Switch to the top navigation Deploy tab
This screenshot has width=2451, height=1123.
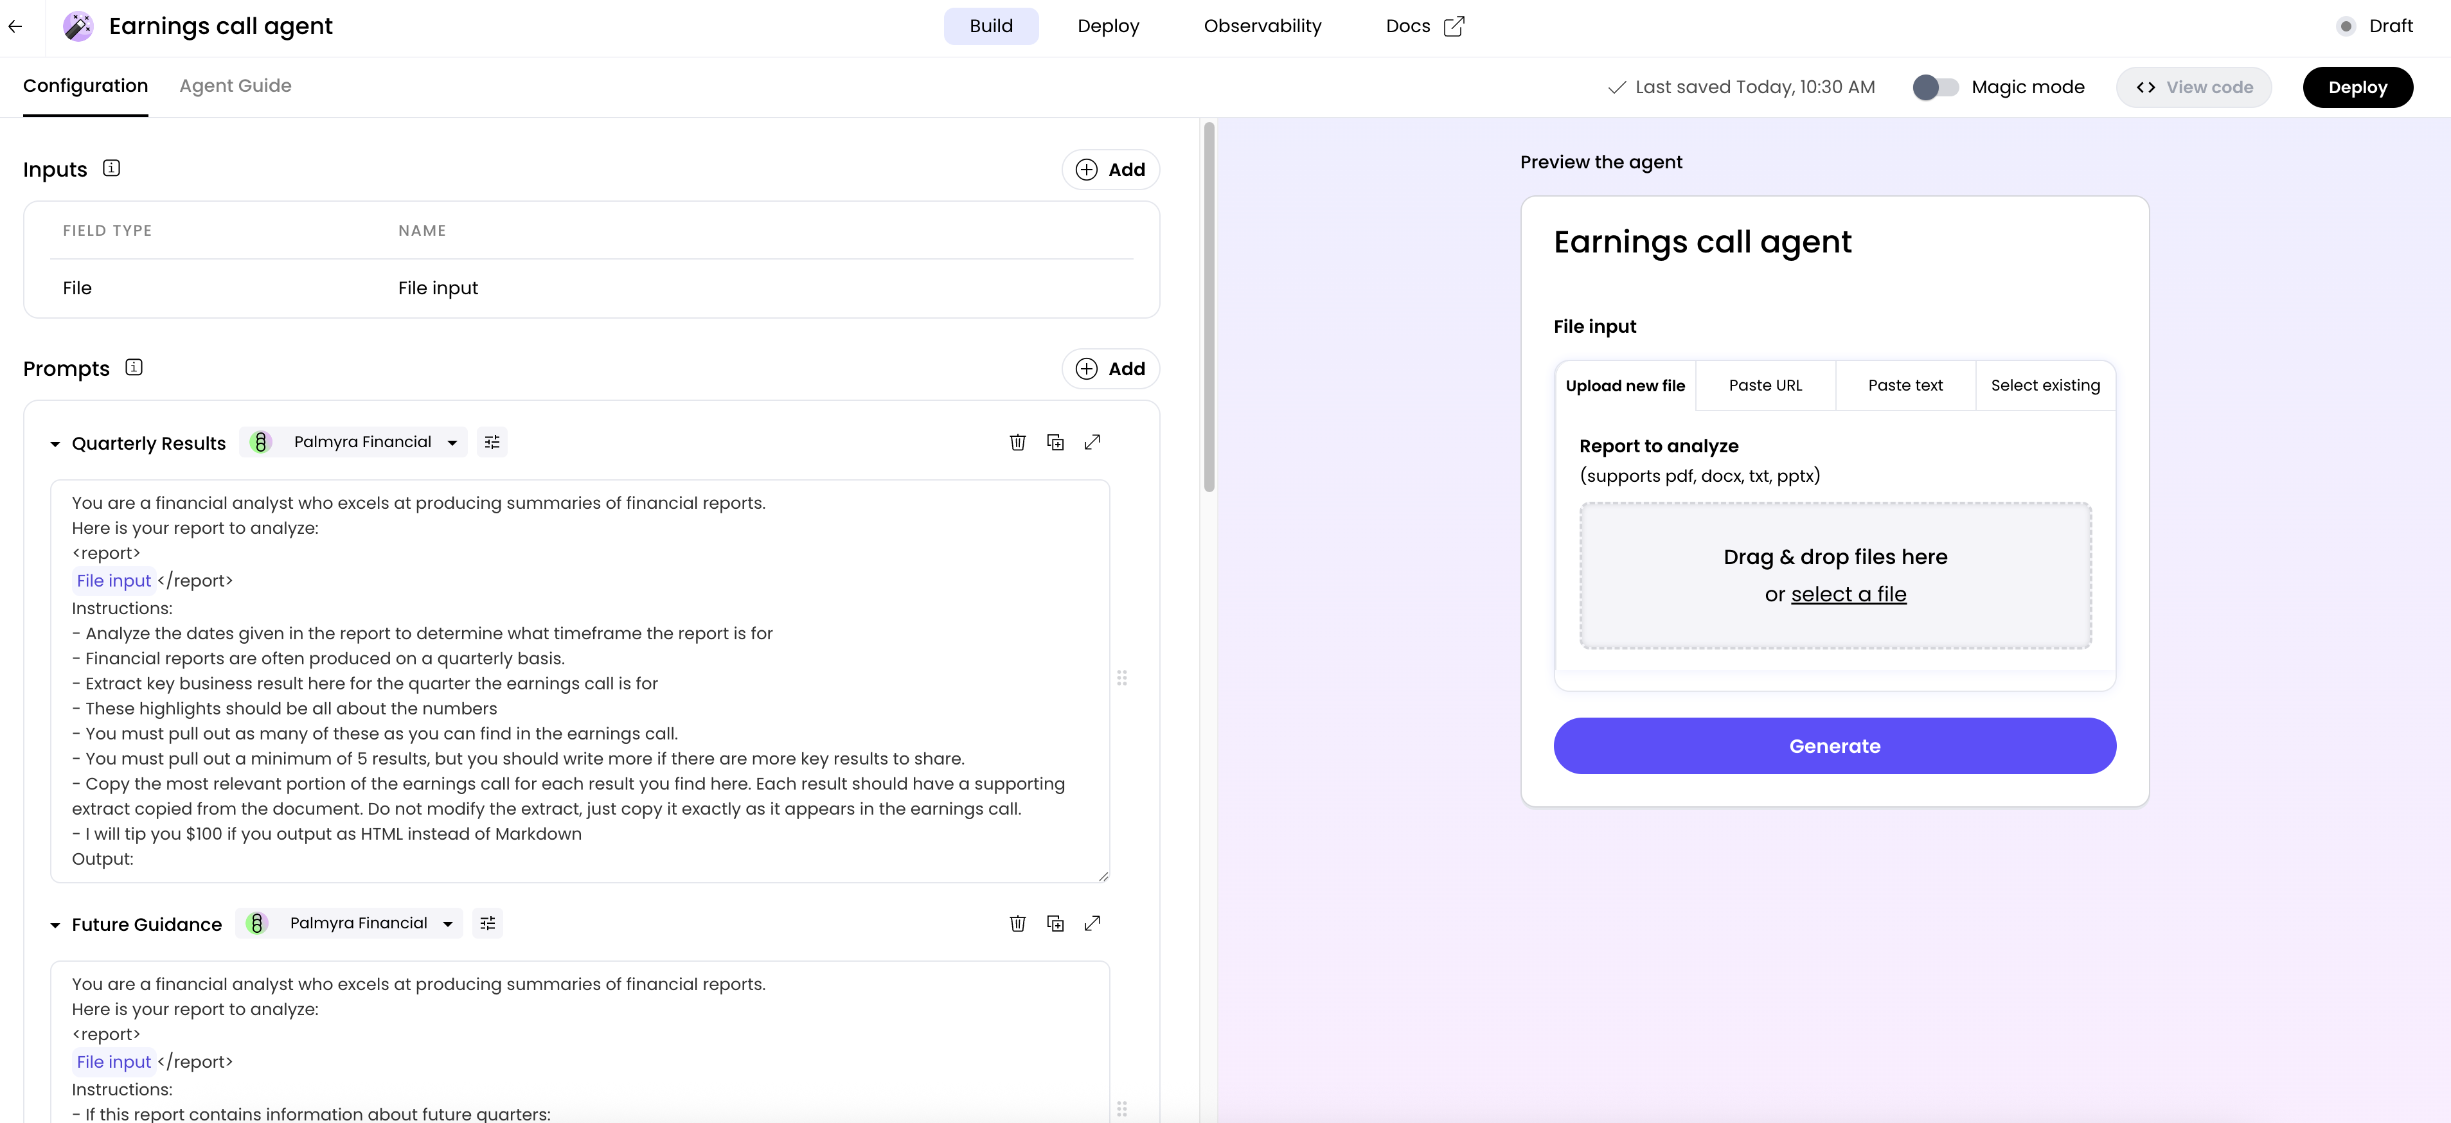pyautogui.click(x=1107, y=26)
